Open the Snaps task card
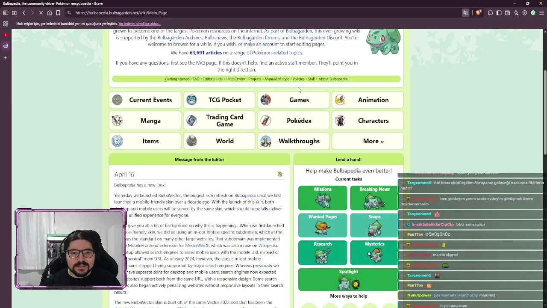Viewport: 547px width, 308px height. [374, 225]
